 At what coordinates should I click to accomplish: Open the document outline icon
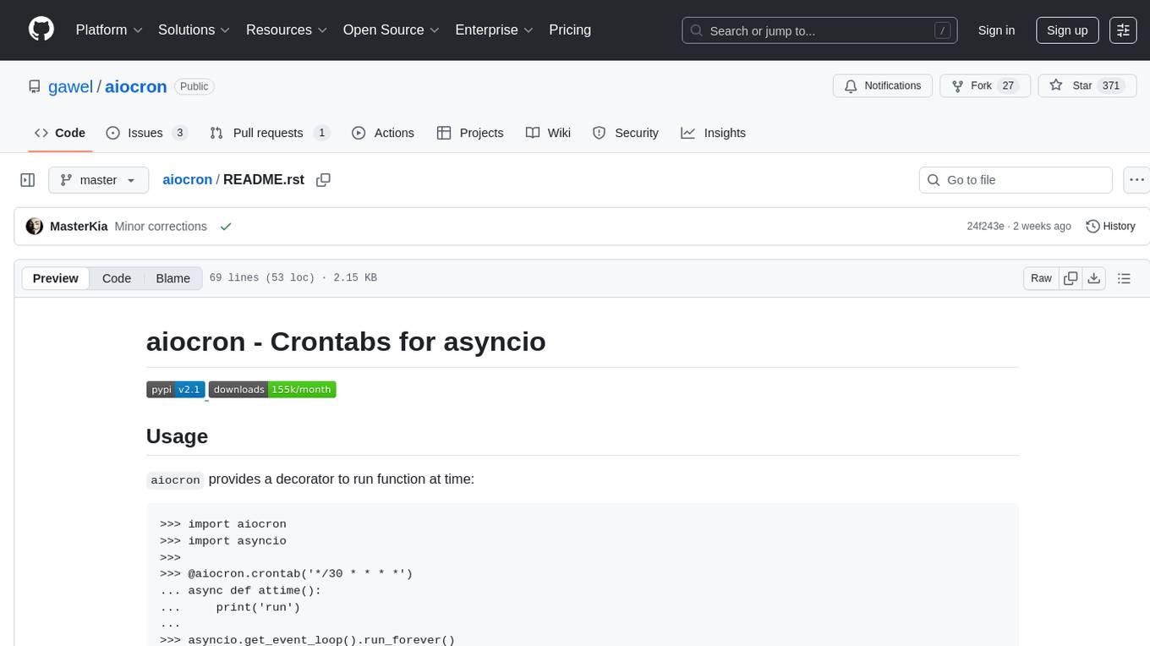[1124, 278]
